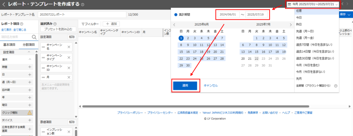The image size is (353, 136).
Task: Remove キャンペーン名 with its X icon
Action: click(69, 47)
